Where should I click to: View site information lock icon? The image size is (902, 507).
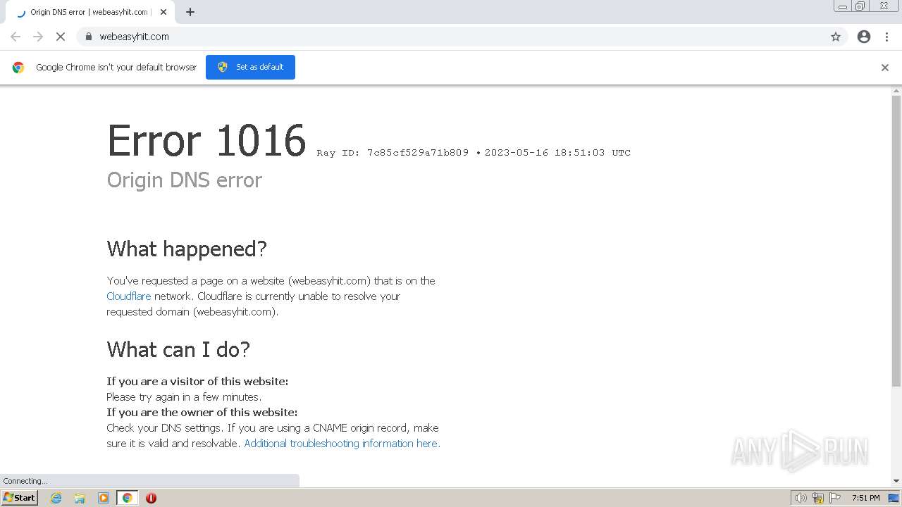(x=88, y=37)
